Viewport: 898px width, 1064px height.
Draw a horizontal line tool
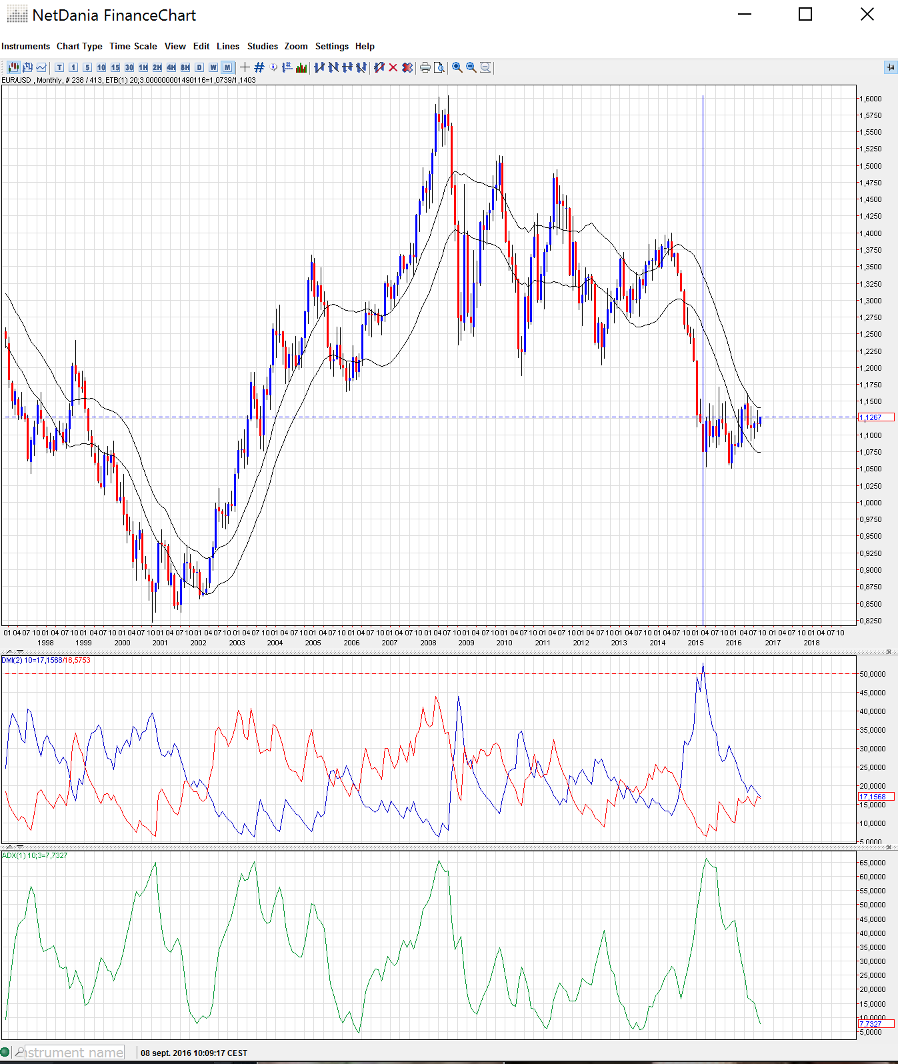point(347,67)
